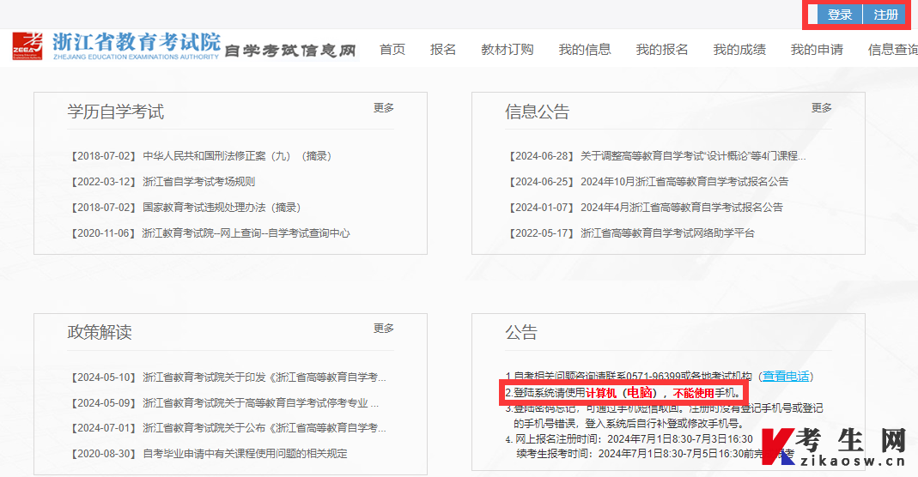Click 更多 in 信息公告 panel
The height and width of the screenshot is (477, 918).
tap(822, 107)
